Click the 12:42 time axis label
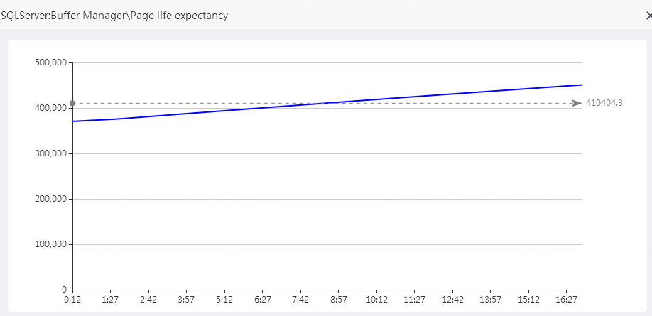 click(452, 300)
